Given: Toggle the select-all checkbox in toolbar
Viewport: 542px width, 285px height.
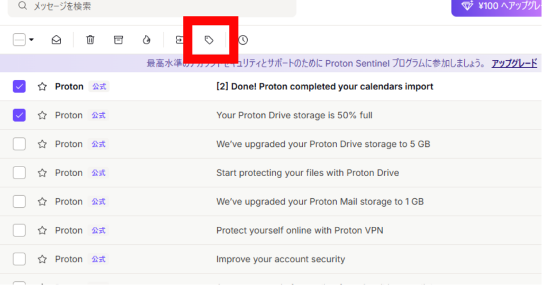Looking at the screenshot, I should pos(19,40).
